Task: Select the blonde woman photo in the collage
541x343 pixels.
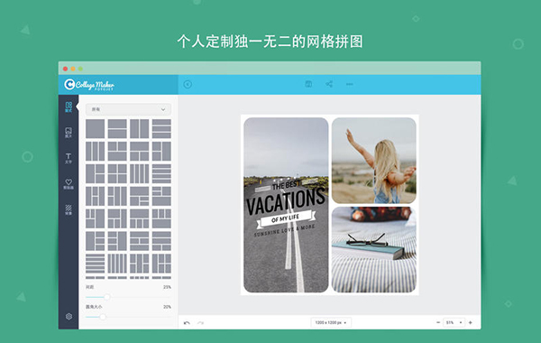Action: tap(374, 161)
